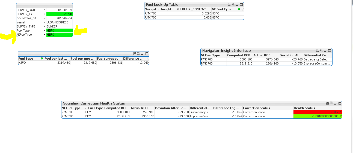Minimize the Fuel Look Up Table object
The width and height of the screenshot is (353, 153).
point(237,5)
